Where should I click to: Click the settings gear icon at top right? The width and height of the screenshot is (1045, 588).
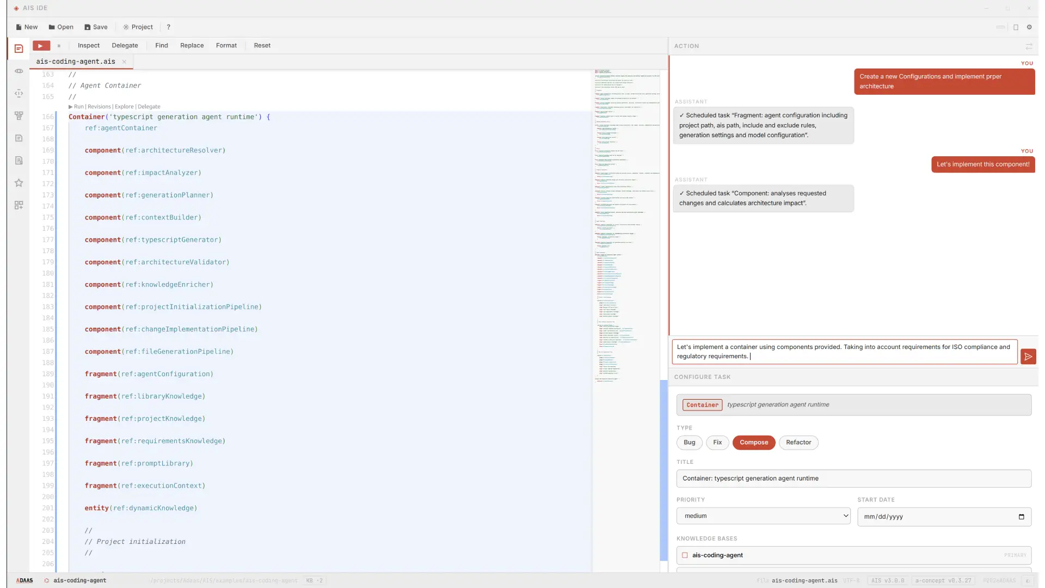1029,27
